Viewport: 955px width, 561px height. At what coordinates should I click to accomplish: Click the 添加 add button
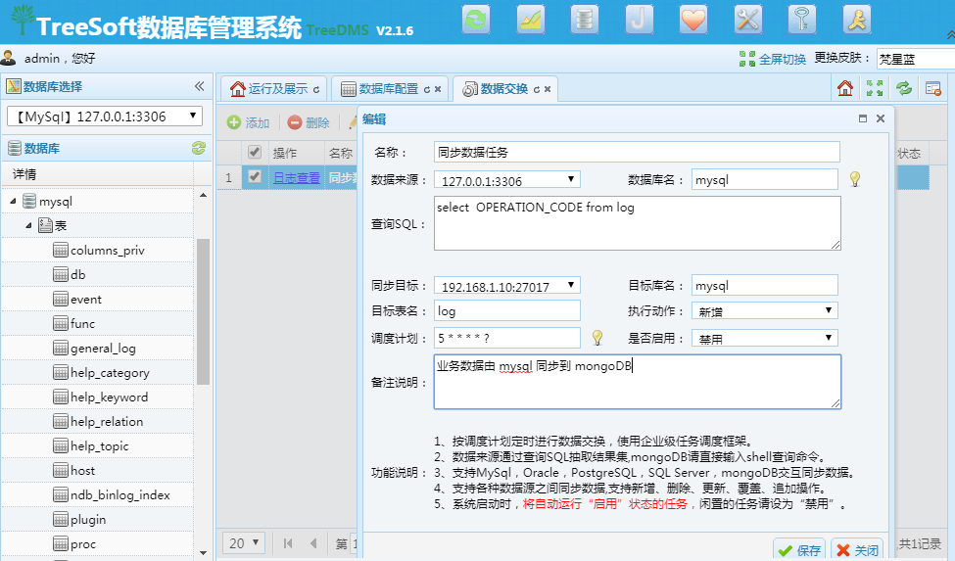click(248, 122)
